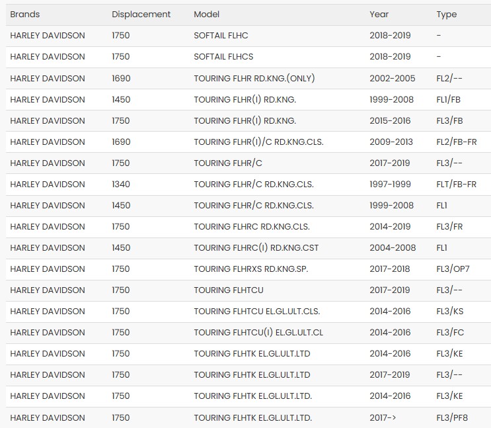Select the 1997-1999 year cell
491x428 pixels.
(x=390, y=184)
